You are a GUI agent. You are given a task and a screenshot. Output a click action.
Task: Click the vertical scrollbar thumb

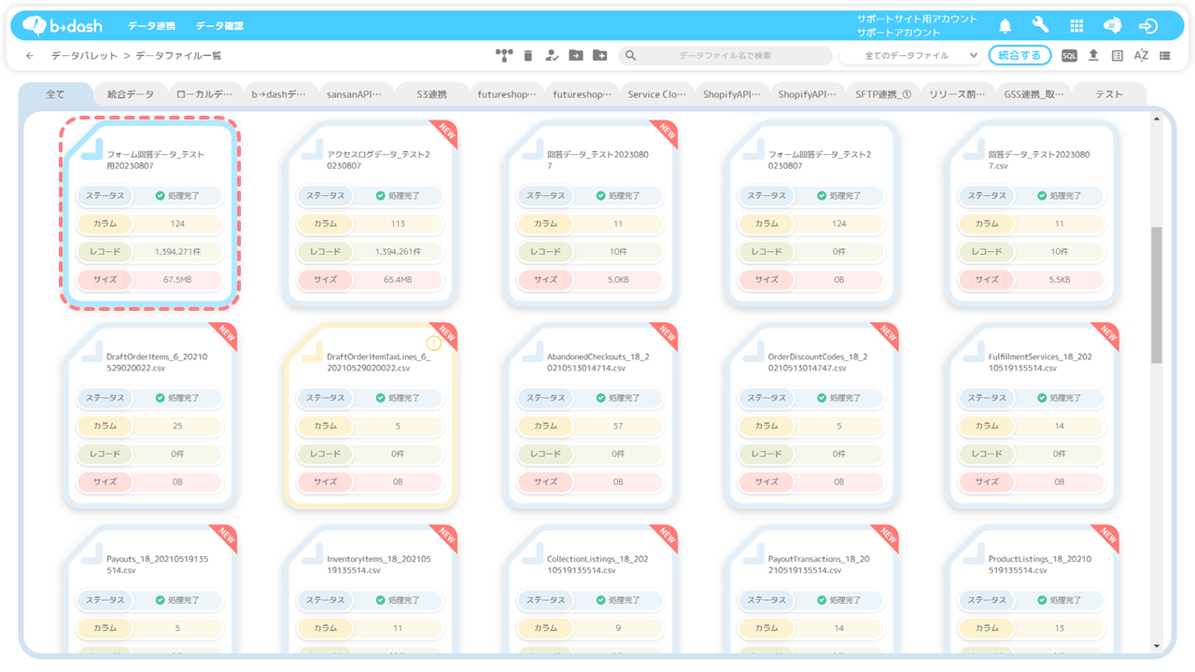click(1157, 295)
